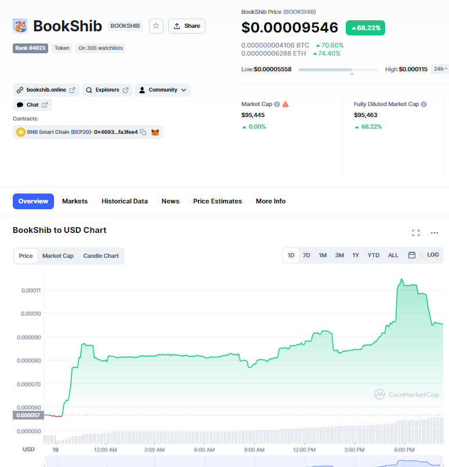Click the 68.22% price change badge
Viewport: 449px width, 467px height.
[x=365, y=28]
